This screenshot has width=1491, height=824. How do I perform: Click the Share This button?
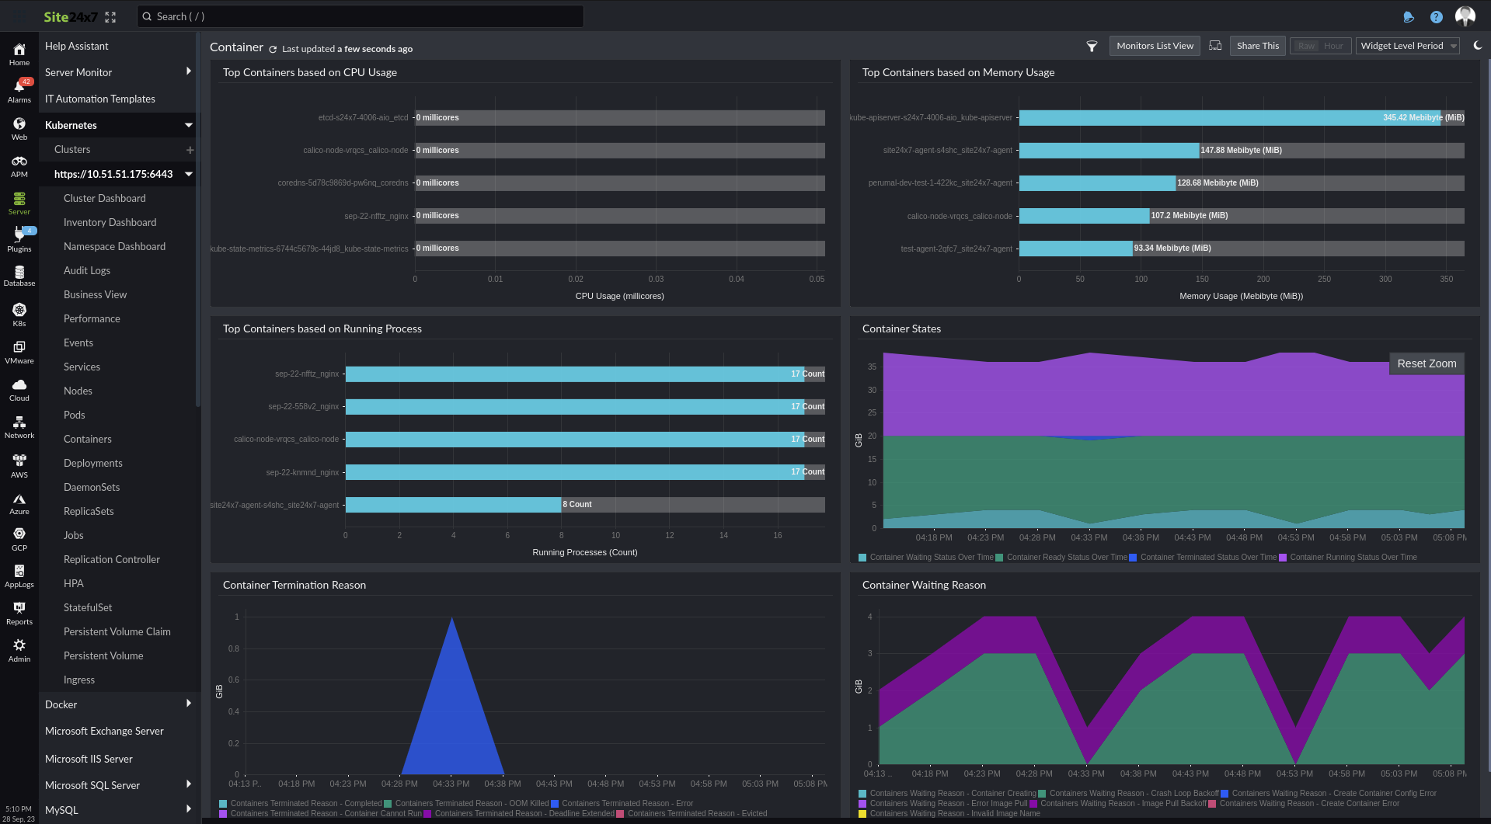click(x=1257, y=45)
